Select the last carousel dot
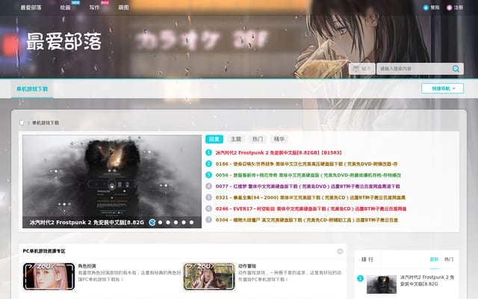This screenshot has width=478, height=299. coord(191,223)
